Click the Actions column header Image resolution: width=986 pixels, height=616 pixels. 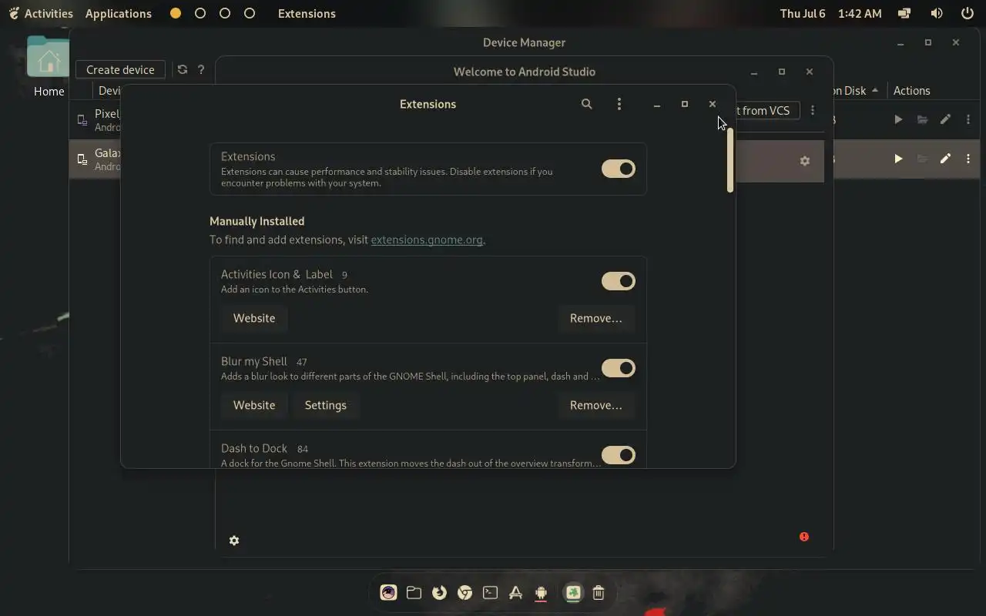912,90
